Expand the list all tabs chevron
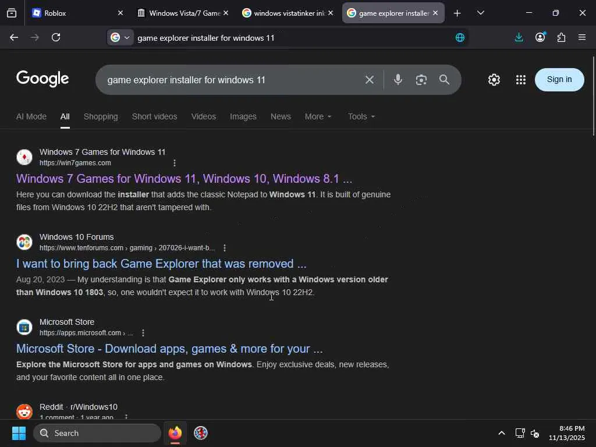 [x=480, y=13]
